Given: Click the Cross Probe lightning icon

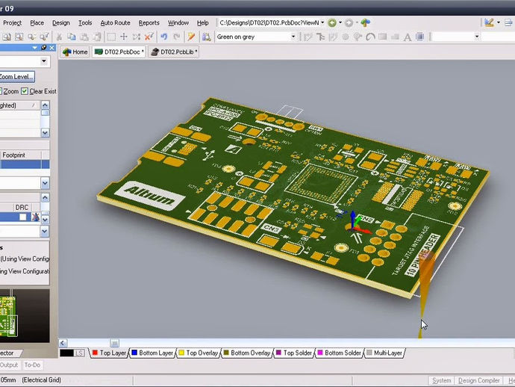Looking at the screenshot, I should tap(192, 37).
